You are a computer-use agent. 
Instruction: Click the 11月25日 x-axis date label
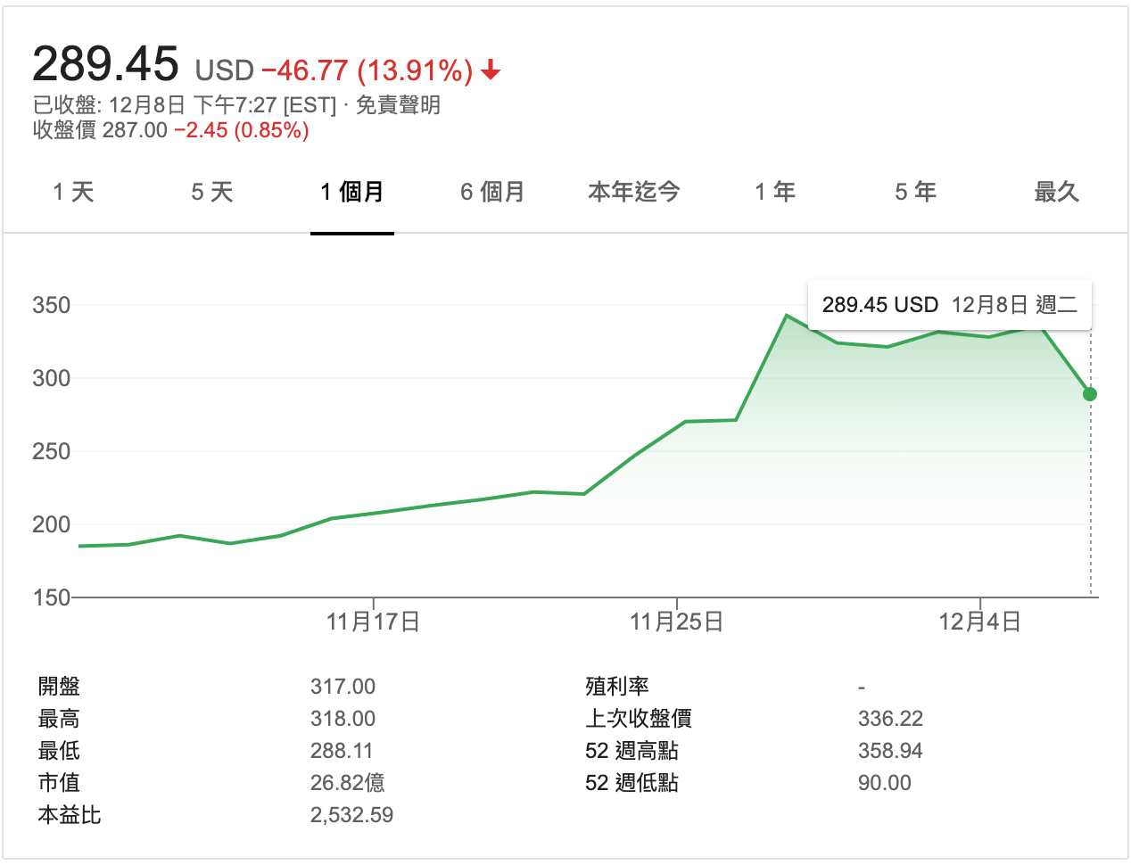point(676,622)
